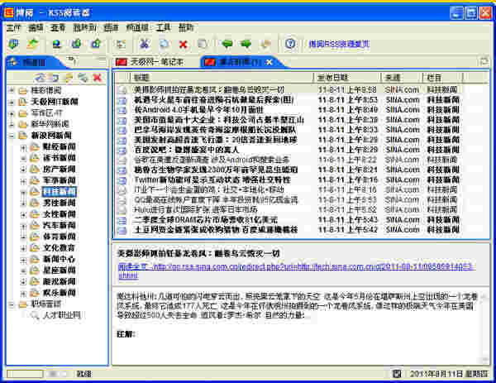Expand the 汽车新闻 tree node
The image size is (496, 383).
click(x=23, y=226)
